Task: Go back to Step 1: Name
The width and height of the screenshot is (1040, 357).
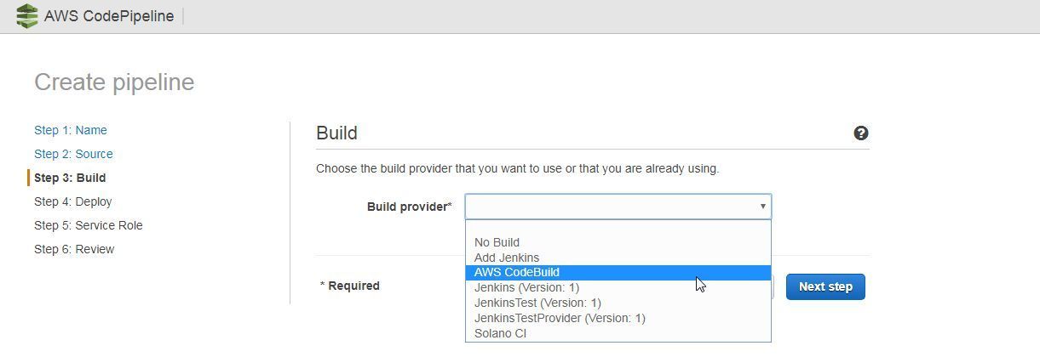Action: click(x=71, y=130)
